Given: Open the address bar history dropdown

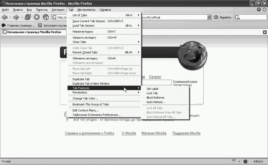Looking at the screenshot, I should point(209,17).
